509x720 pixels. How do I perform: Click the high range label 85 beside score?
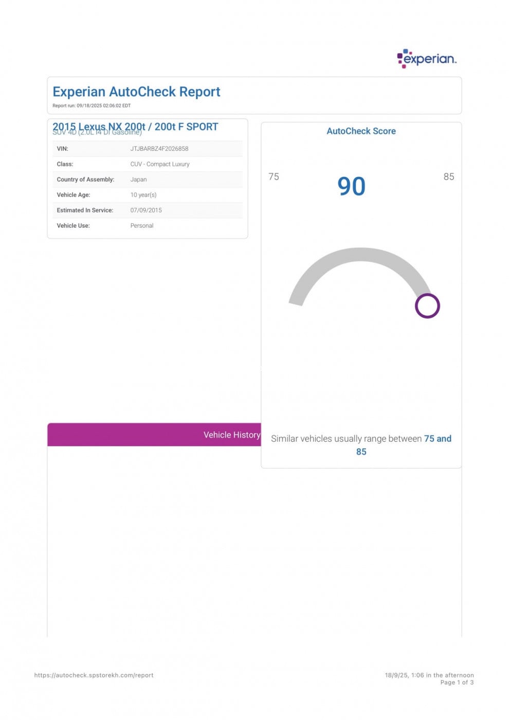(x=448, y=176)
